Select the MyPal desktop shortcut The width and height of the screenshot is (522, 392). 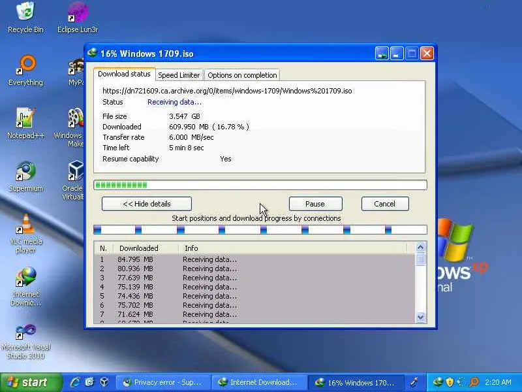[76, 71]
